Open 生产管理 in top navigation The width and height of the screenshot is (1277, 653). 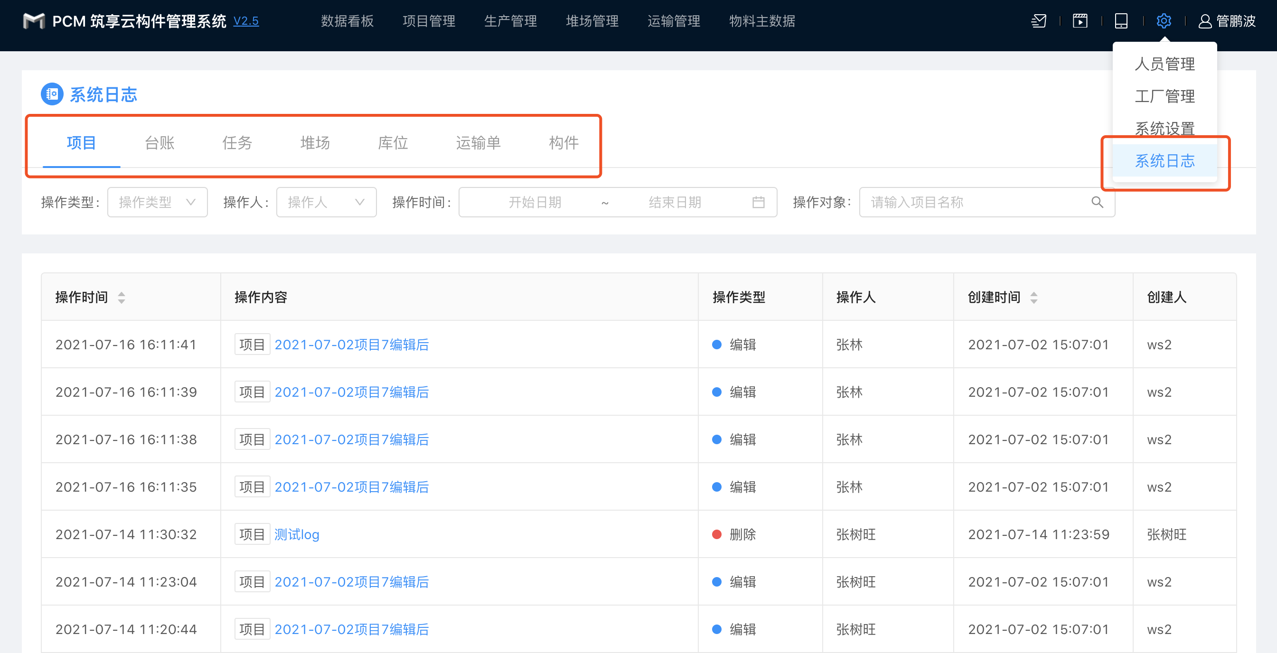510,21
